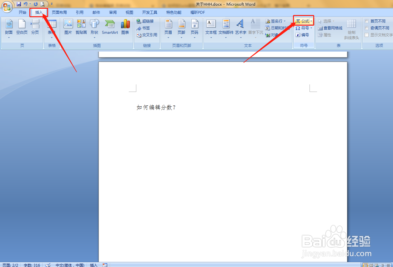
Task: Switch to the Page Layout (页面布局) tab
Action: click(x=59, y=13)
